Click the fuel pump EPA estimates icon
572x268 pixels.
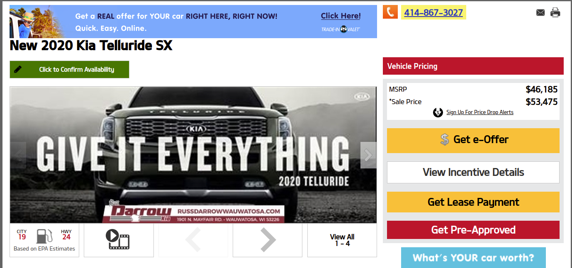click(44, 236)
